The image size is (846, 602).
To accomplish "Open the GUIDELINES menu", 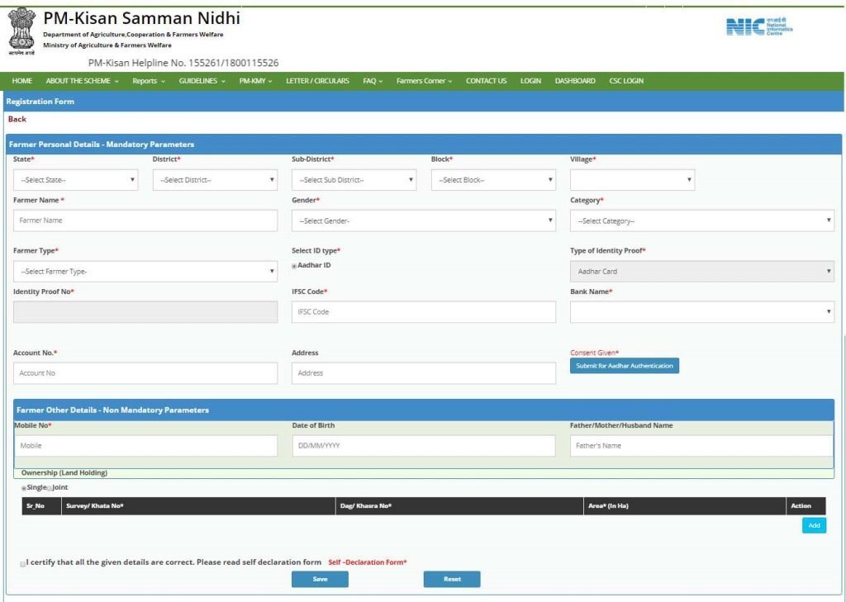I will pos(202,81).
